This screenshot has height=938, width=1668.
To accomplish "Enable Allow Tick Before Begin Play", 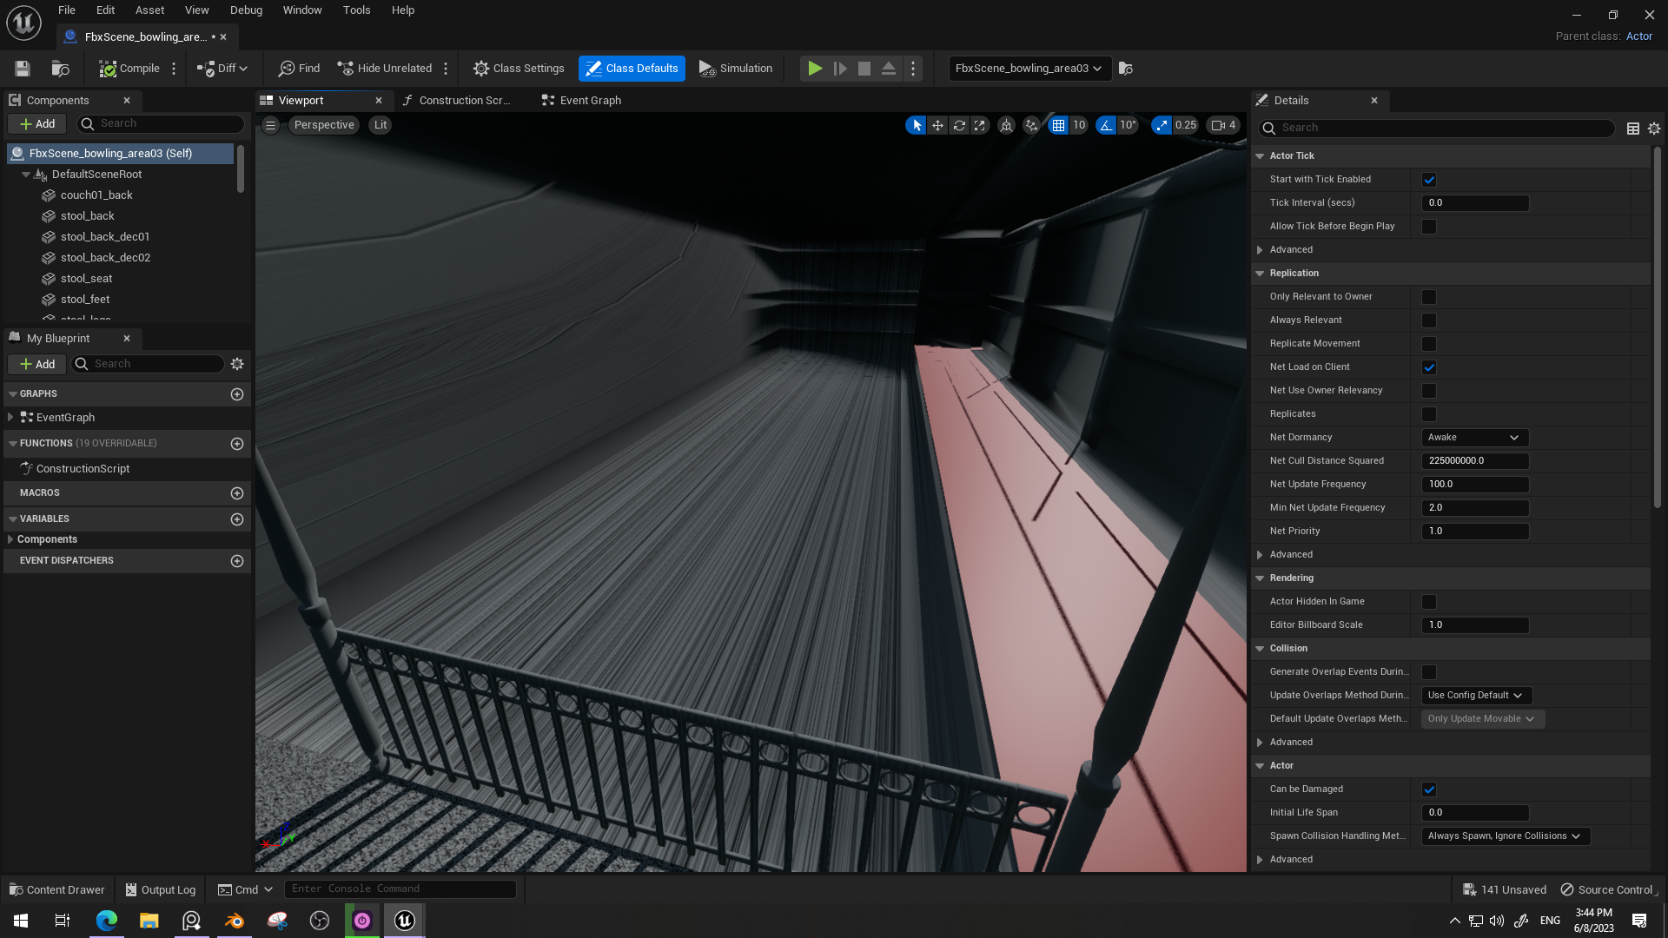I will click(x=1429, y=227).
